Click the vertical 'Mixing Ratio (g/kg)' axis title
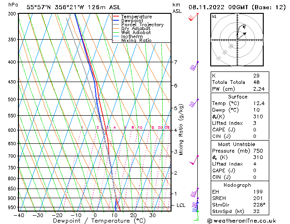 181,130
